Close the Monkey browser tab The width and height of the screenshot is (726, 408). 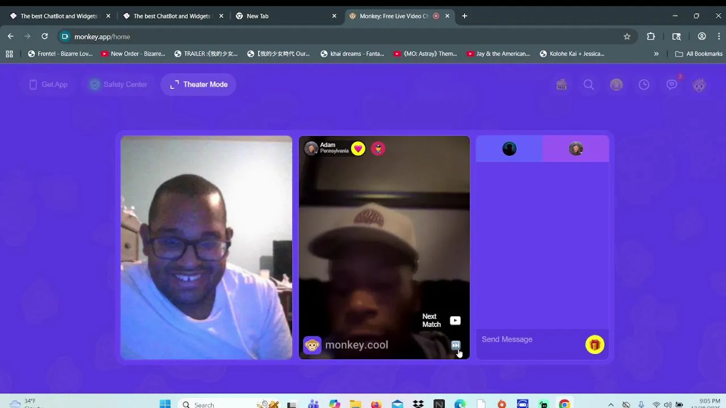point(448,16)
